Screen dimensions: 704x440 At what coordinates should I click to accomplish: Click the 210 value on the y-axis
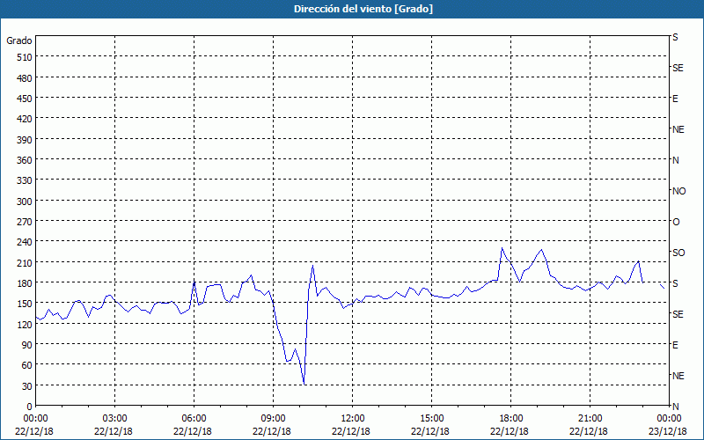point(25,262)
